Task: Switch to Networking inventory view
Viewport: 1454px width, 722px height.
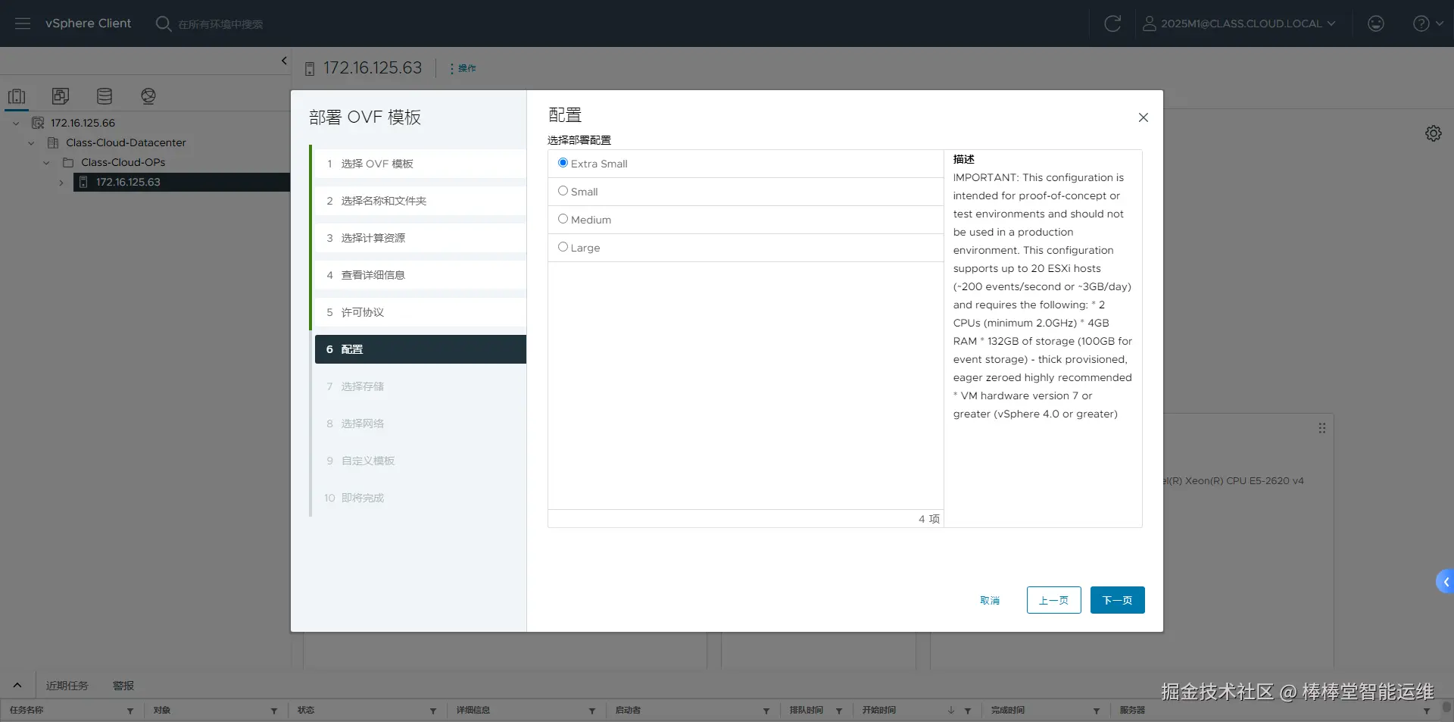Action: point(148,96)
